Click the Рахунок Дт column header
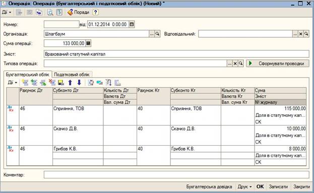The width and height of the screenshot is (314, 193). (36, 96)
